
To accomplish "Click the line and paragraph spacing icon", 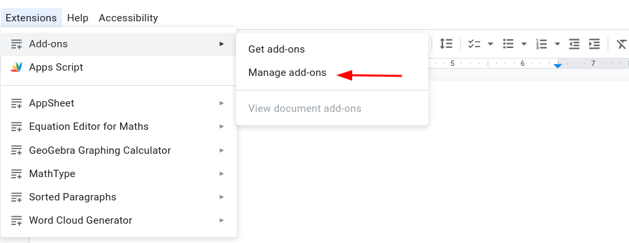I will pyautogui.click(x=446, y=44).
